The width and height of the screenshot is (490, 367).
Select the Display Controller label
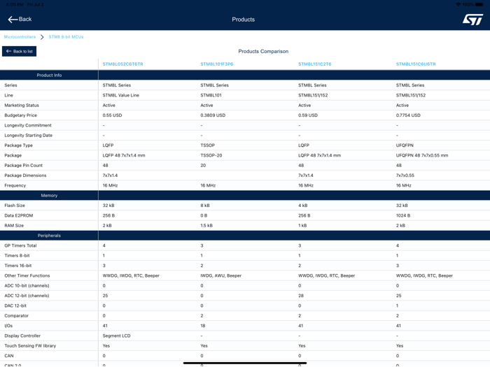[22, 336]
